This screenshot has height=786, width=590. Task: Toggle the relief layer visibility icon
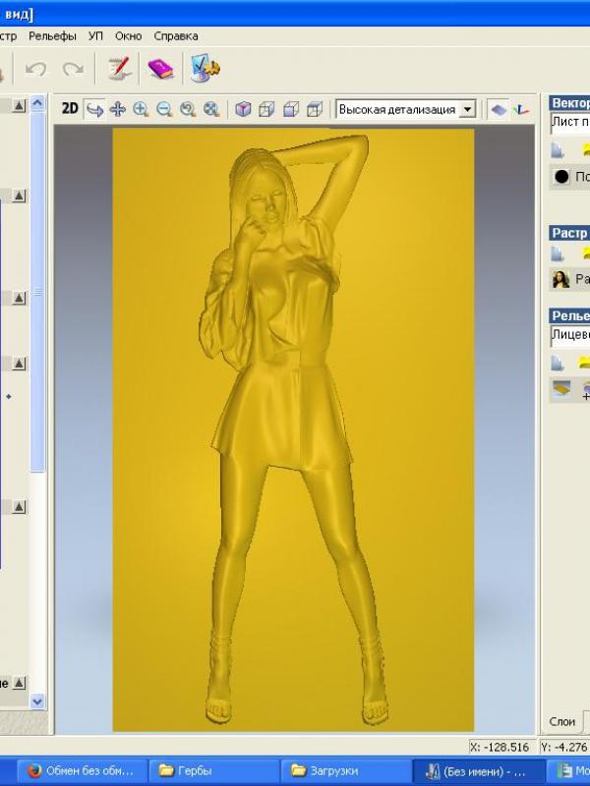point(560,390)
